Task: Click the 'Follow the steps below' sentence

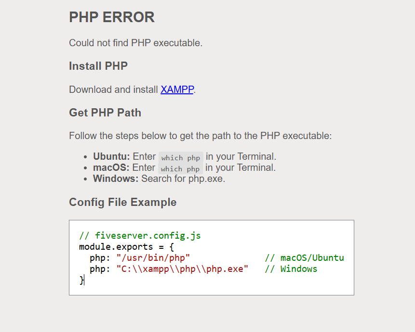Action: 201,136
